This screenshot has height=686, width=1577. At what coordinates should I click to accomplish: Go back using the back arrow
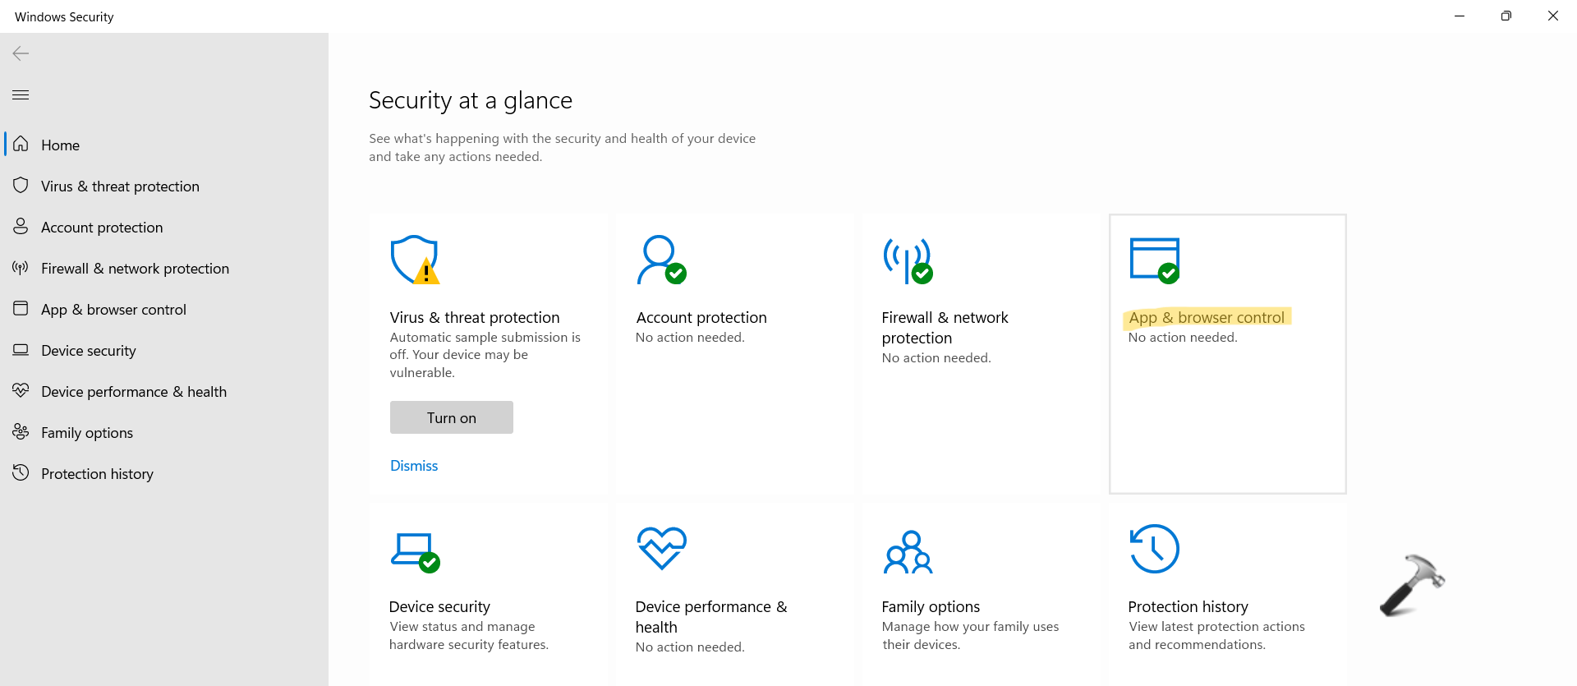(x=21, y=53)
